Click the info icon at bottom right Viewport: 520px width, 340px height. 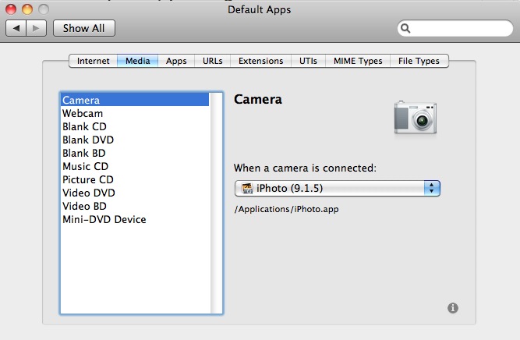click(x=453, y=308)
